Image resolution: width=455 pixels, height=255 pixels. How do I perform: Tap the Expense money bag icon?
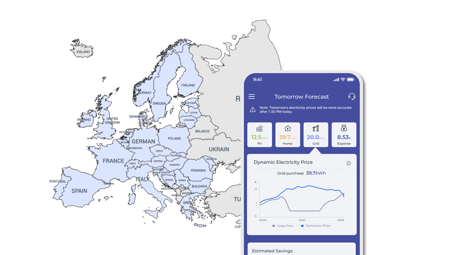(344, 129)
